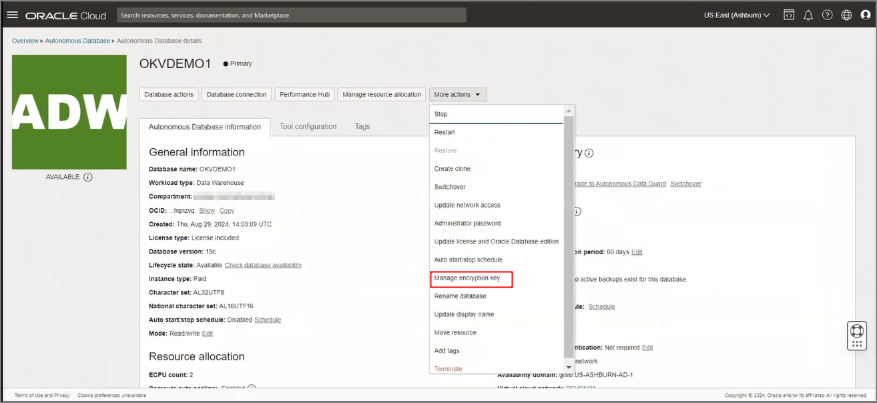
Task: Collapse the More actions dropdown
Action: (x=458, y=95)
